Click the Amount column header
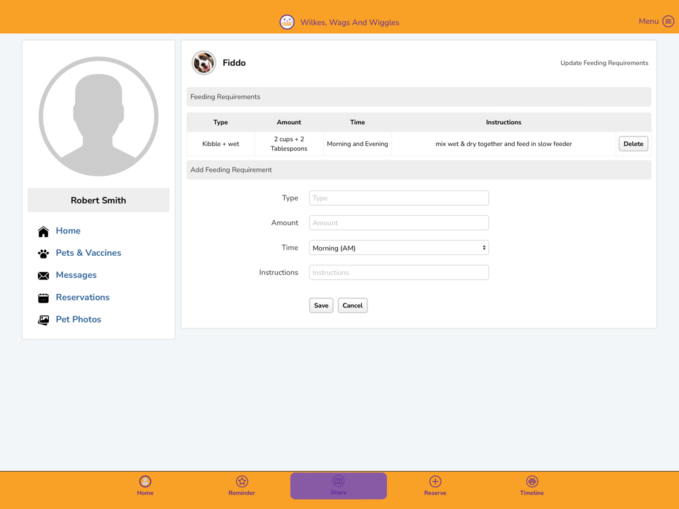The height and width of the screenshot is (509, 679). (x=289, y=122)
